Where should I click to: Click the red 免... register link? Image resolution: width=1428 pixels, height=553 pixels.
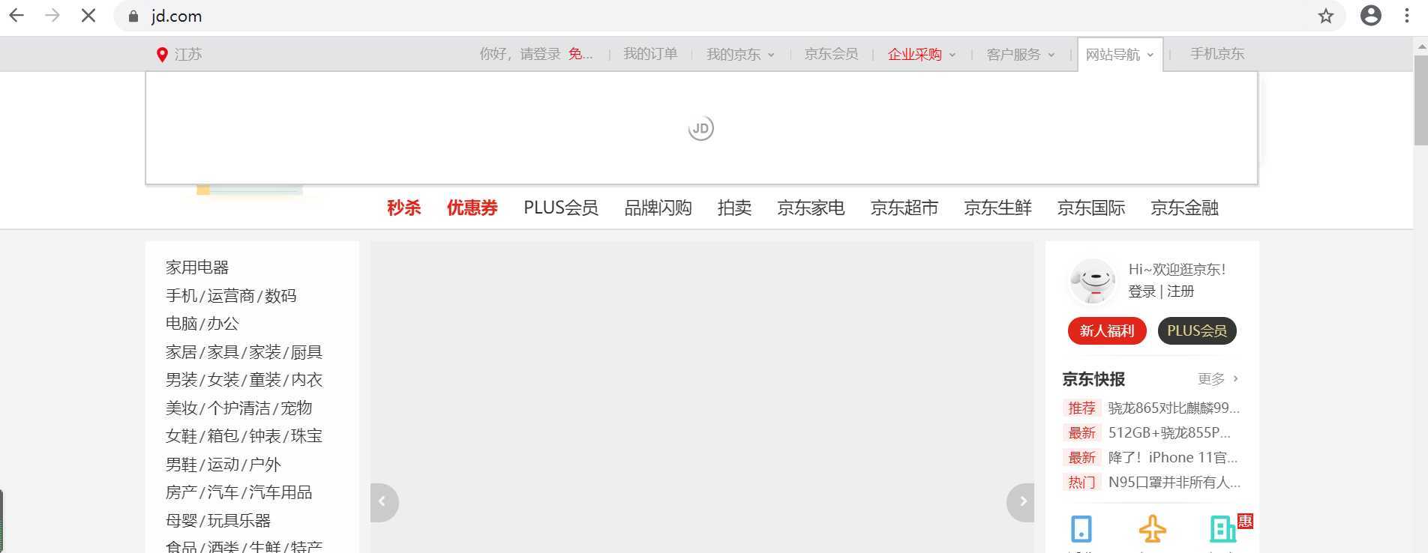coord(580,54)
